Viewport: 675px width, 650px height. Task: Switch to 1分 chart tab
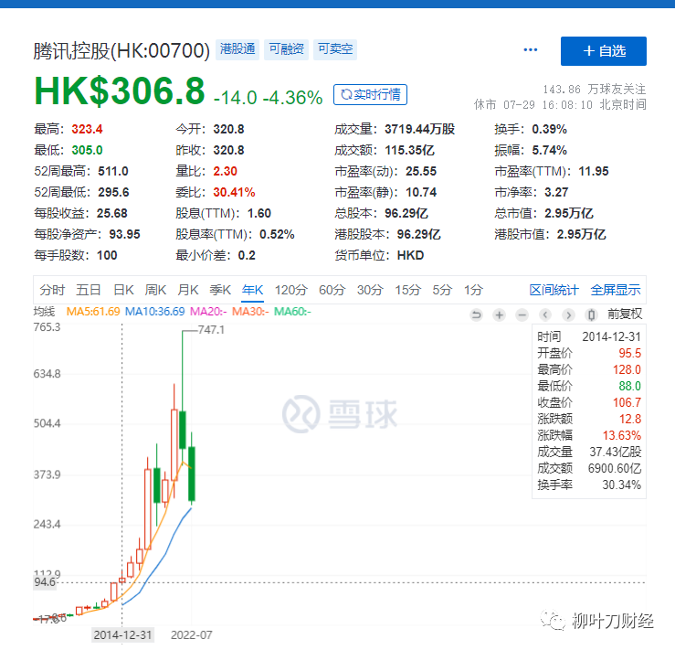(x=473, y=290)
